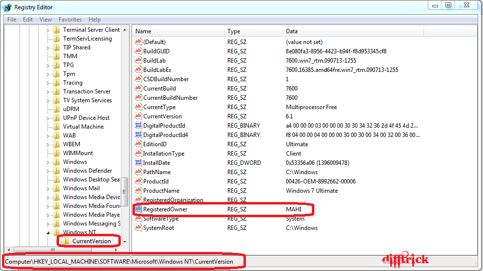Image resolution: width=483 pixels, height=271 pixels.
Task: Open the Edit menu
Action: point(28,20)
